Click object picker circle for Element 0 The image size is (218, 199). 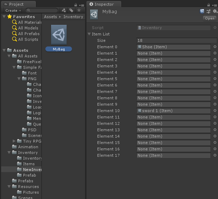pyautogui.click(x=215, y=47)
